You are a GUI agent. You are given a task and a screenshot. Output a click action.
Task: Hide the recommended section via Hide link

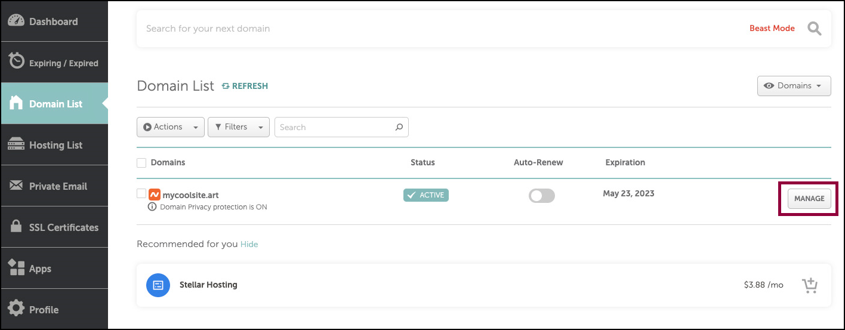click(249, 244)
